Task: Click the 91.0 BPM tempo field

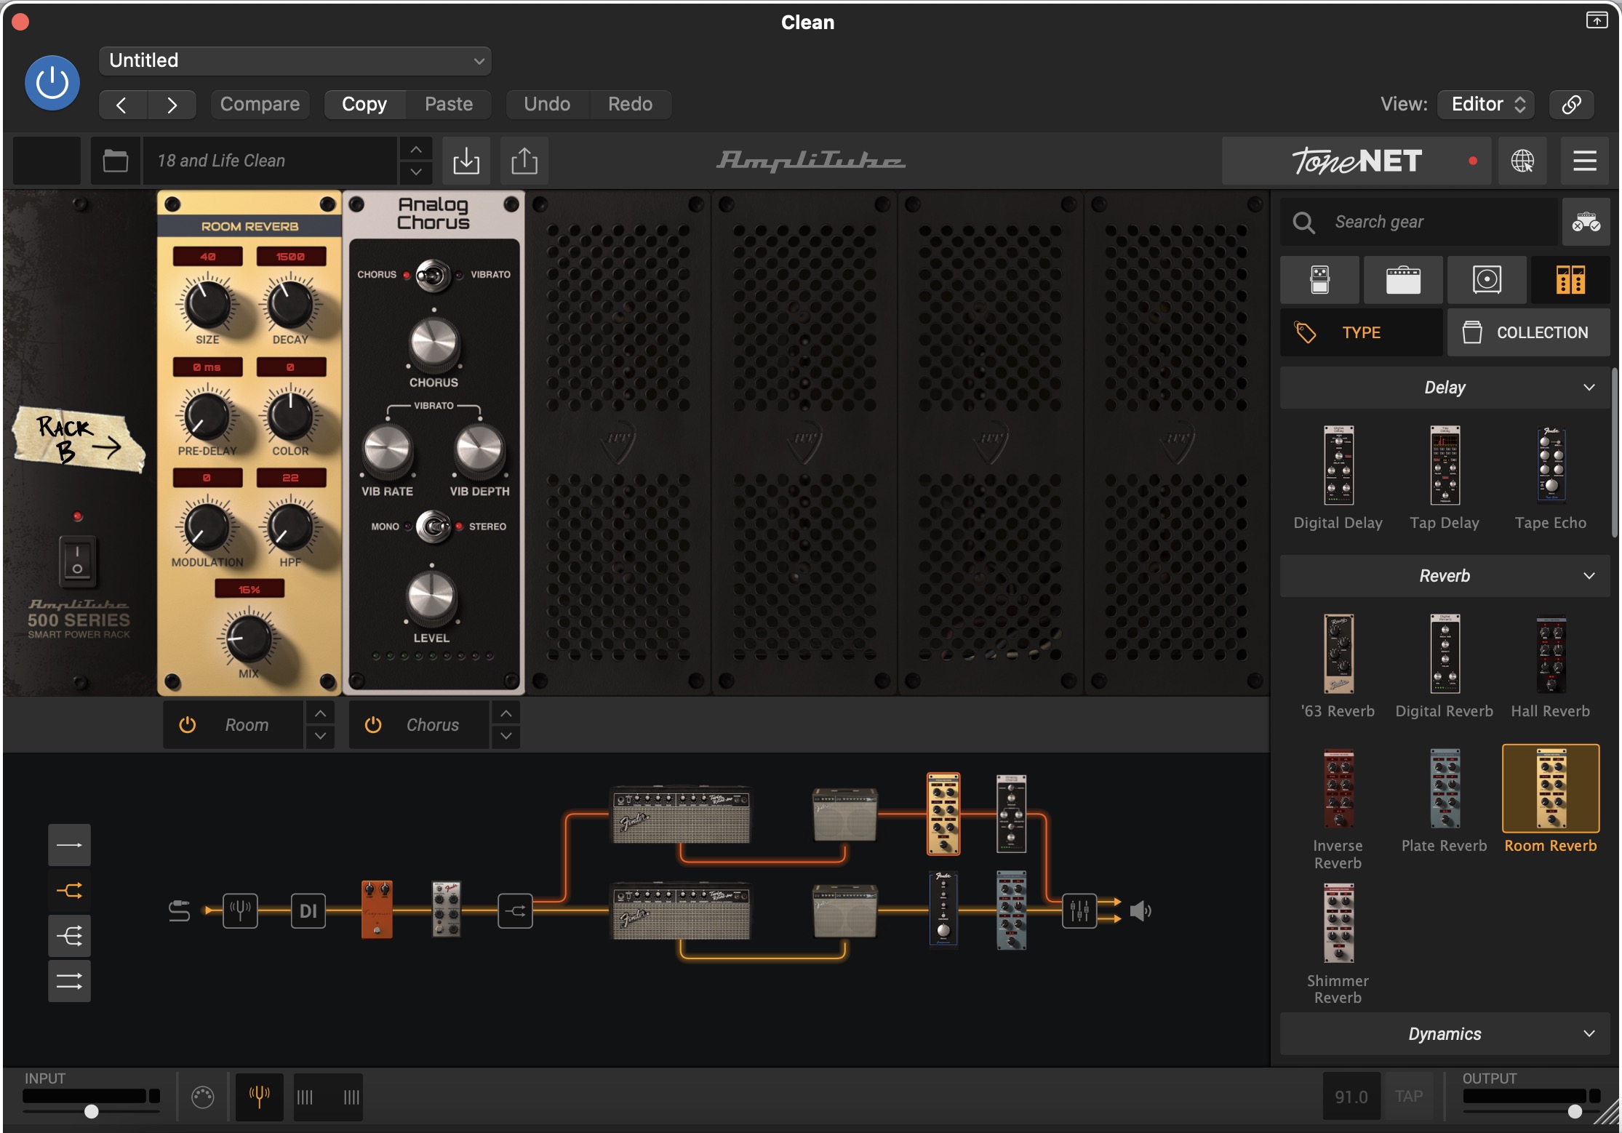Action: coord(1351,1096)
